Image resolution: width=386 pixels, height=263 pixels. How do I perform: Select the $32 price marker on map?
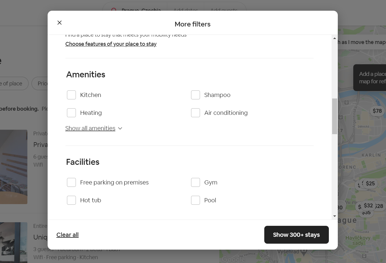[x=368, y=206]
